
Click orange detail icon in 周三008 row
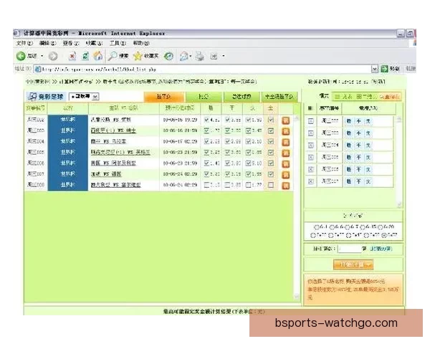[286, 186]
